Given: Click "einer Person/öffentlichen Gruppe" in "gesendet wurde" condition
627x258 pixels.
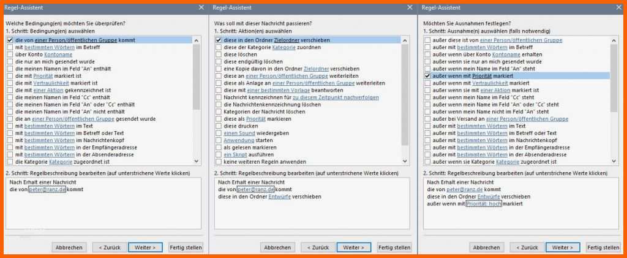Looking at the screenshot, I should pyautogui.click(x=72, y=119).
